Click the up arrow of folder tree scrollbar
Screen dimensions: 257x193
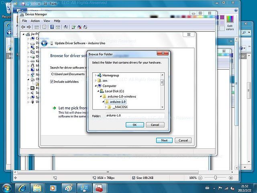[x=162, y=75]
